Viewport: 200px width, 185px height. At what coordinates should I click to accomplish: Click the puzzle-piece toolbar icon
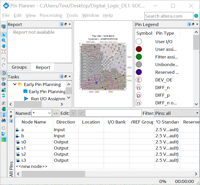pos(4,90)
